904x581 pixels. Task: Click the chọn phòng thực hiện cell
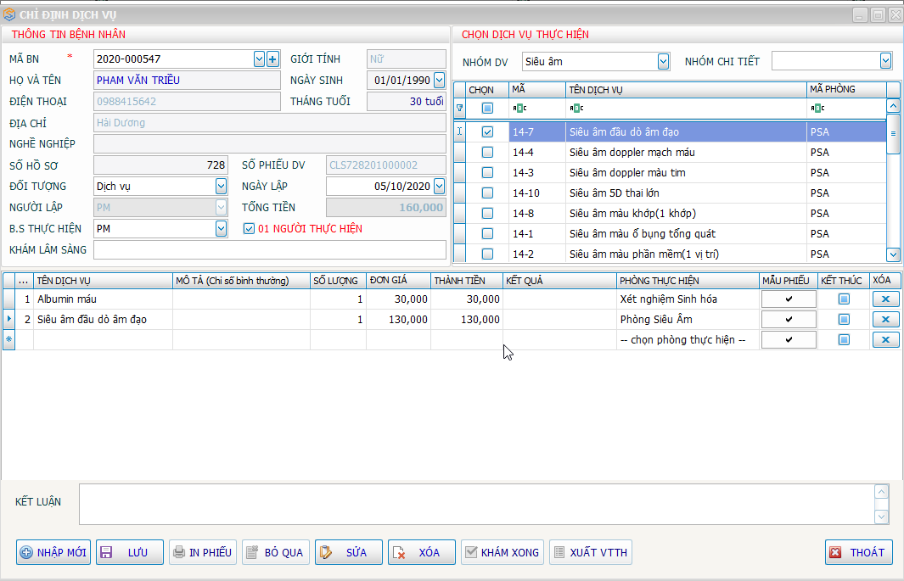[688, 340]
